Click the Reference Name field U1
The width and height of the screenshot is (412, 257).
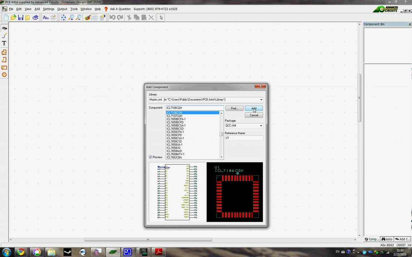[x=243, y=138]
